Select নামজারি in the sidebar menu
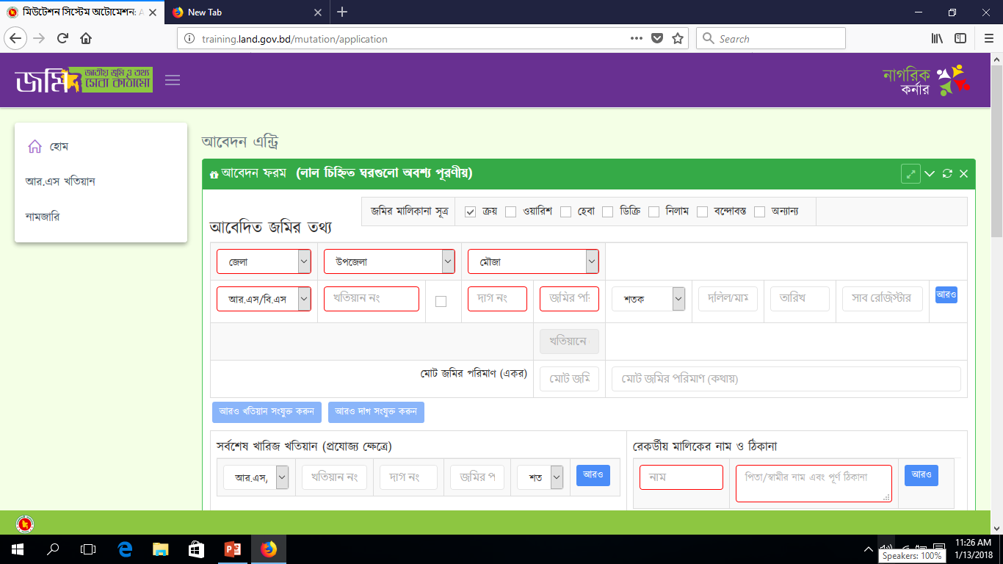This screenshot has height=564, width=1003. pyautogui.click(x=43, y=217)
